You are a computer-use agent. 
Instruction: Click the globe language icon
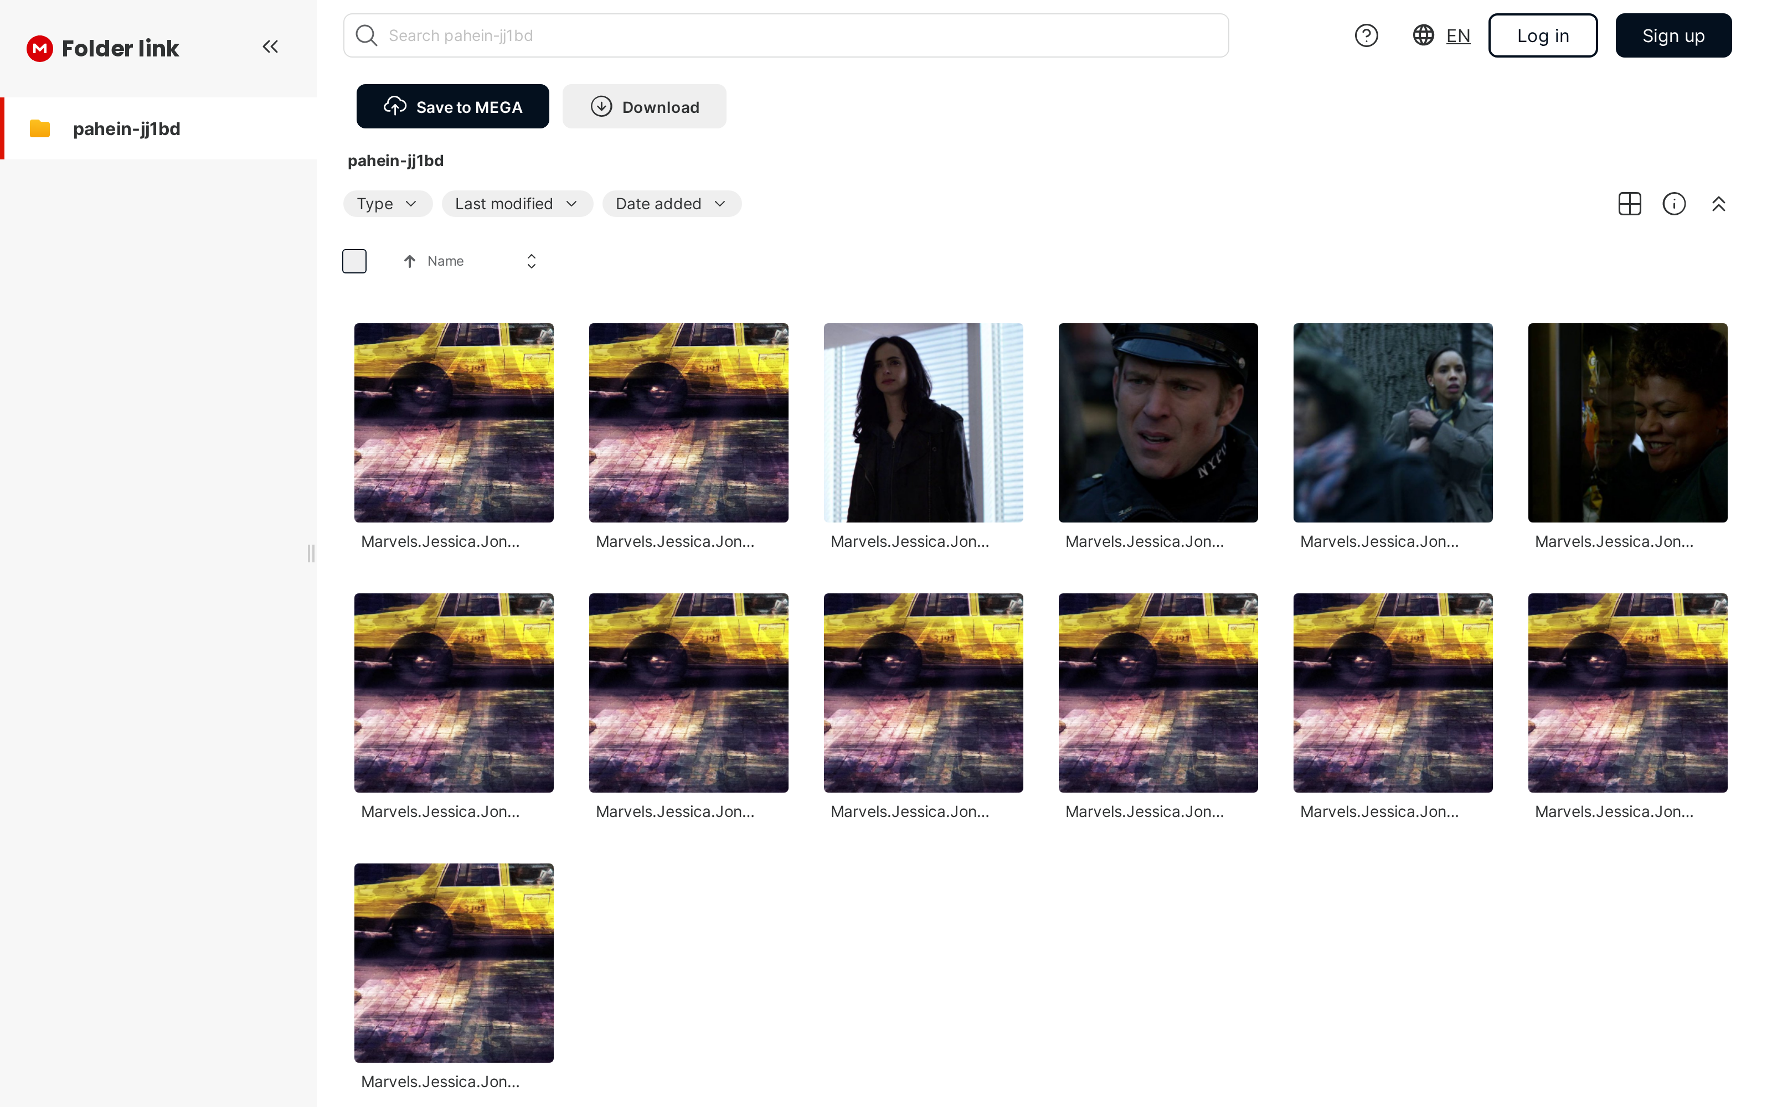(x=1423, y=35)
